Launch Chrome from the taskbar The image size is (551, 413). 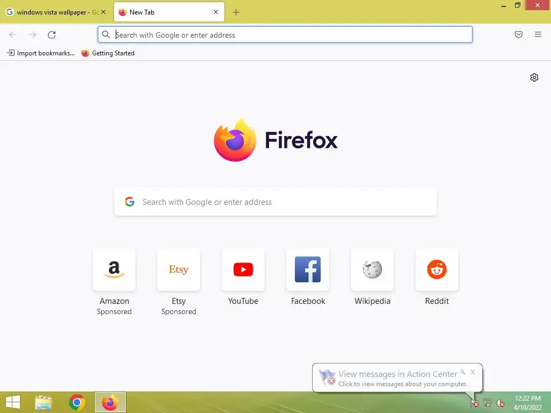click(x=77, y=402)
